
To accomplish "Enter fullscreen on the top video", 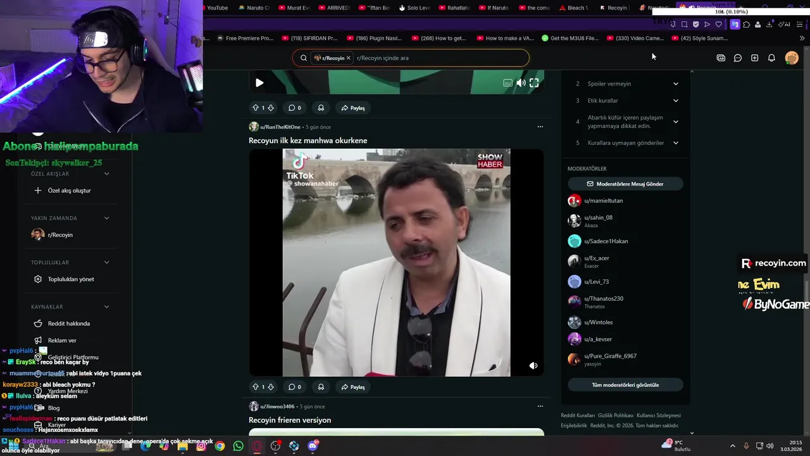I will pos(534,83).
